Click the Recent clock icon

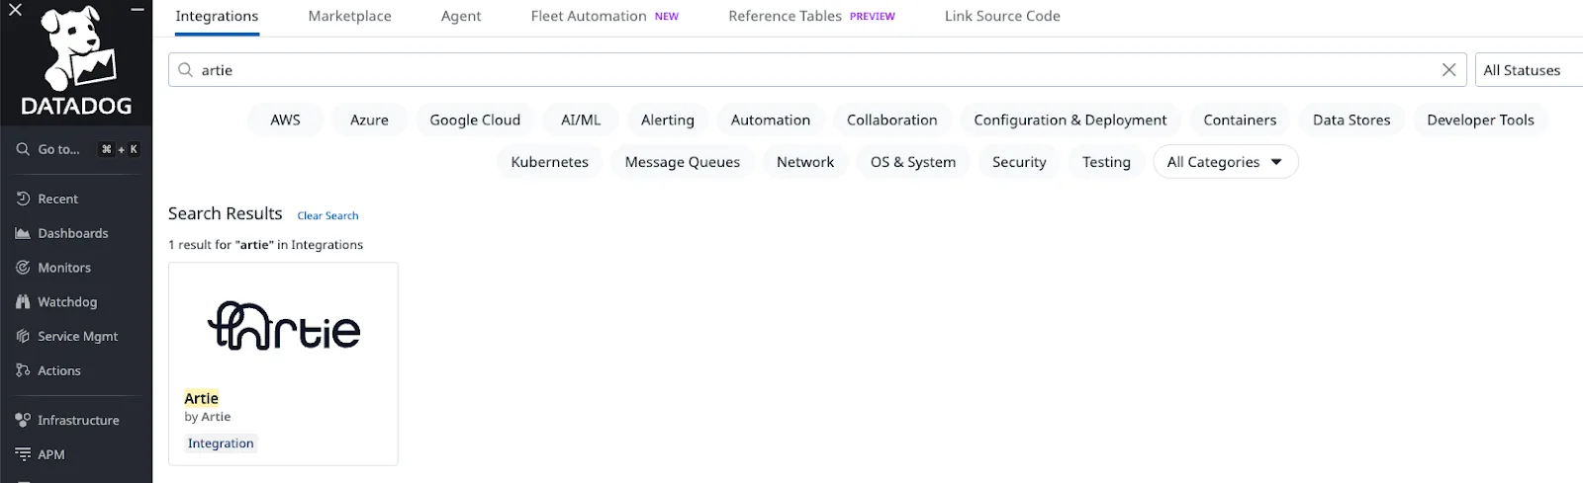(23, 199)
